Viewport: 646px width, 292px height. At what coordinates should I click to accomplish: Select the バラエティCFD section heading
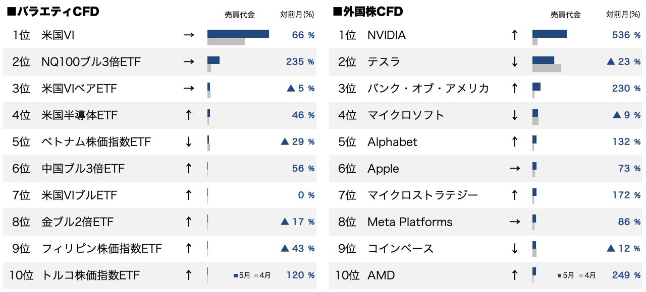(x=52, y=12)
